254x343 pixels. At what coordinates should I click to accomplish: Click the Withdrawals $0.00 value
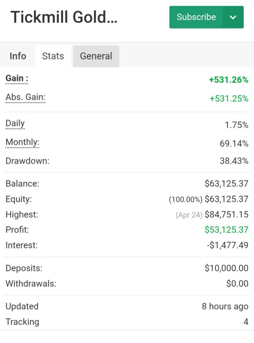pos(237,283)
